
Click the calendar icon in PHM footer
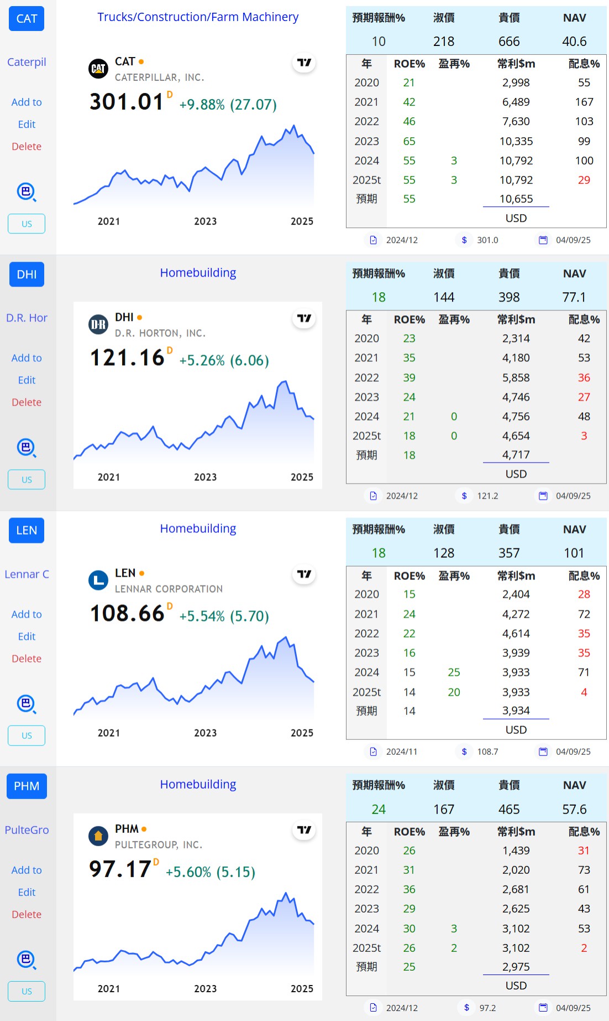(543, 1008)
